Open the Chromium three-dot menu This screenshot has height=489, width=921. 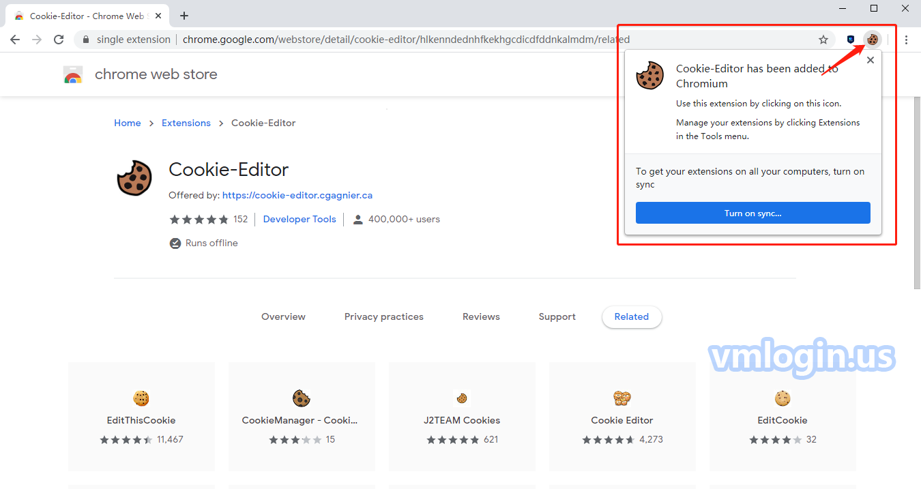coord(906,40)
